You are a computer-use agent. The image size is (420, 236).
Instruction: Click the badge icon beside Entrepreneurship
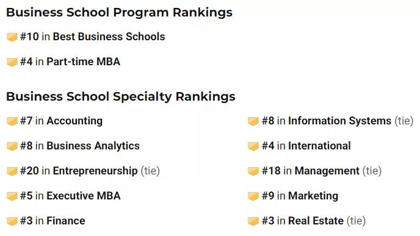tap(12, 171)
